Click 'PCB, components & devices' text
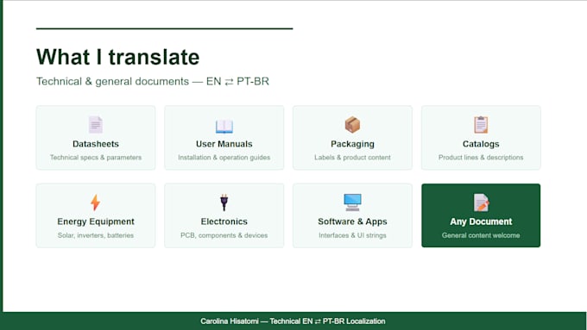Screen dimensions: 587x330 coord(224,235)
